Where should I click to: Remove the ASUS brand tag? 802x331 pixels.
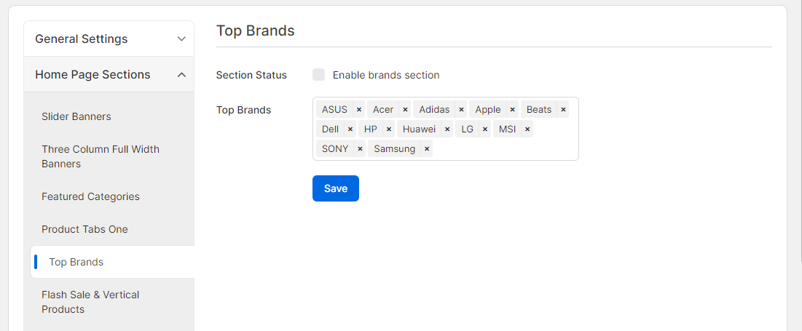pos(359,110)
